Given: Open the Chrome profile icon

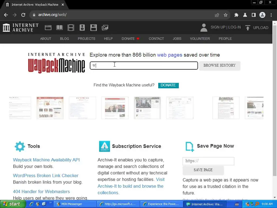Looking at the screenshot, I should [x=262, y=15].
